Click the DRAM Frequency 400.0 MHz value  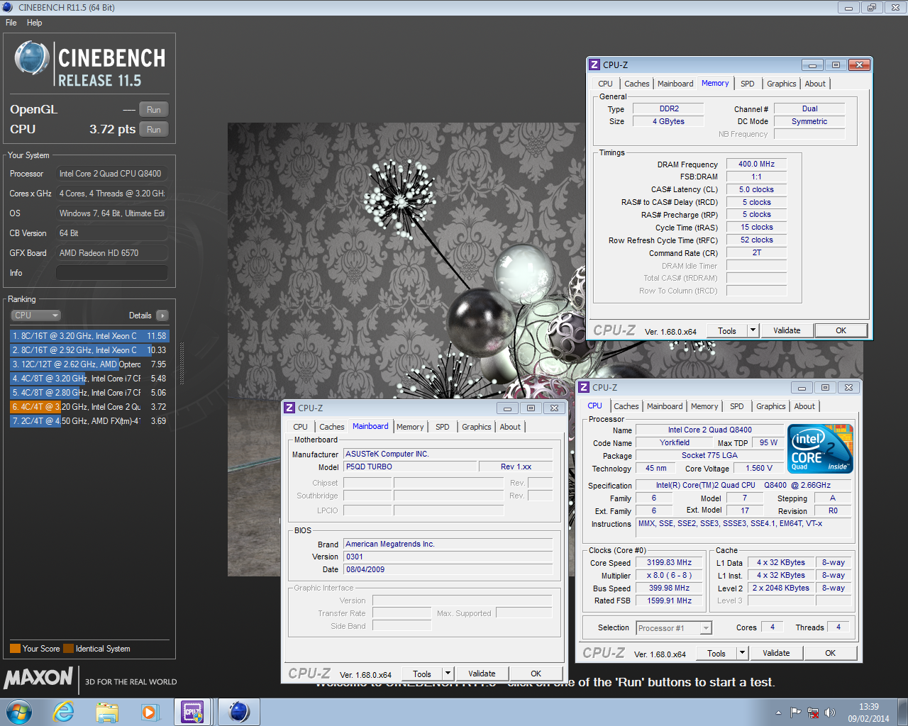pyautogui.click(x=757, y=164)
